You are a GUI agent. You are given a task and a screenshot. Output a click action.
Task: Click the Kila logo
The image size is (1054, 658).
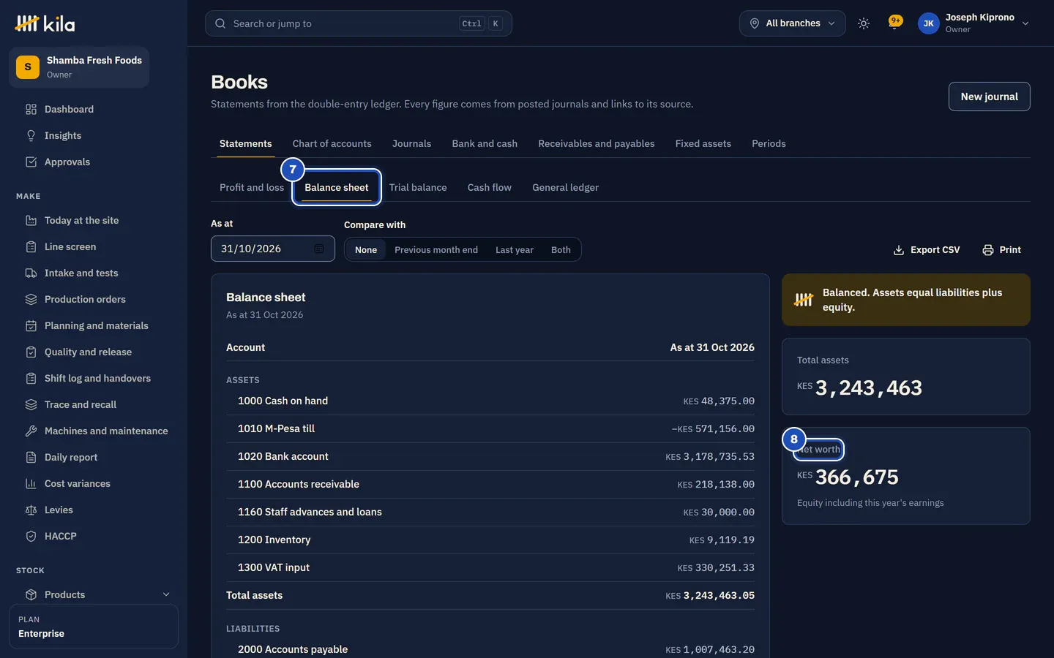(x=45, y=23)
